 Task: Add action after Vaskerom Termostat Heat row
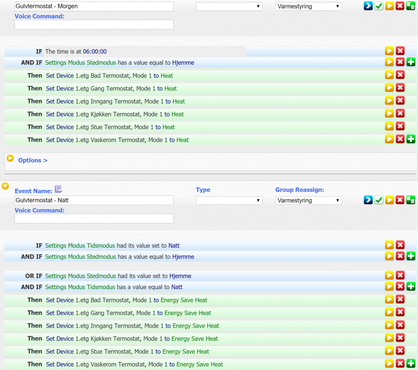pyautogui.click(x=410, y=140)
